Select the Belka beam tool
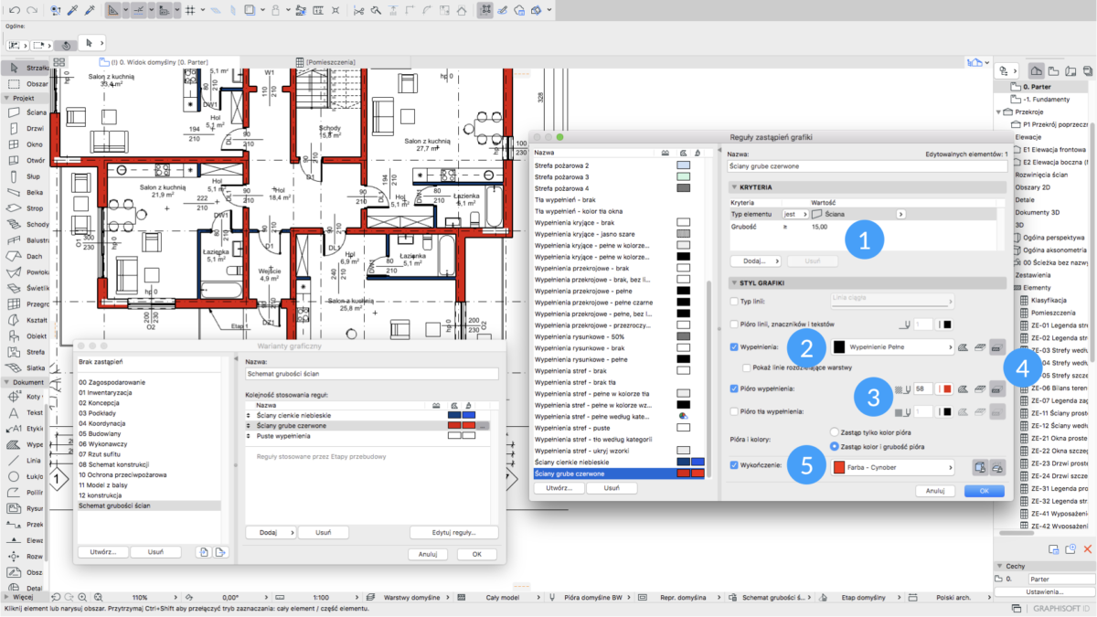Screen dimensions: 1097x617 (x=25, y=192)
